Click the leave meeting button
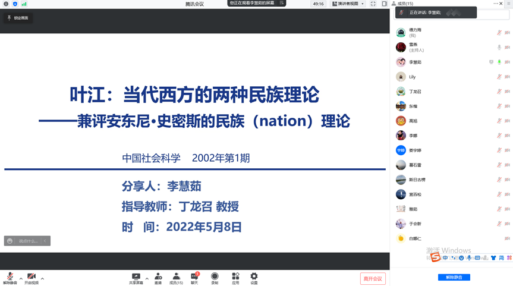Image resolution: width=513 pixels, height=286 pixels. 373,278
